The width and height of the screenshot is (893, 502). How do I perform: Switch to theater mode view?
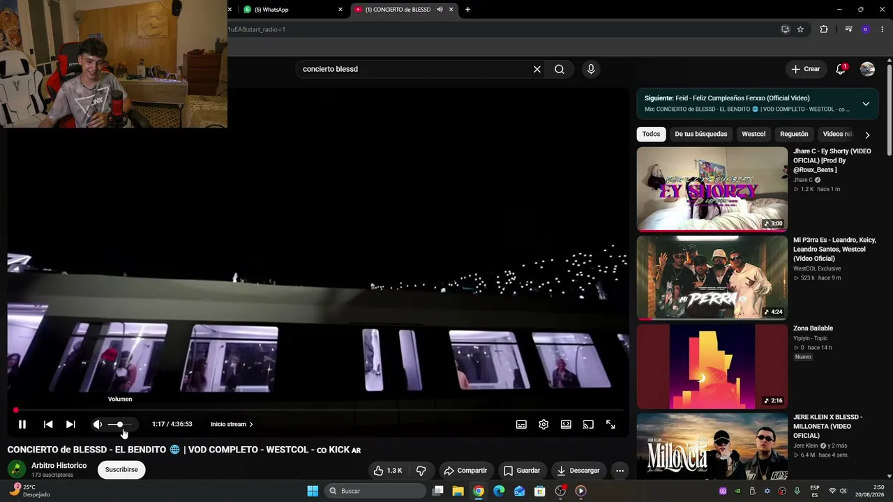click(566, 424)
